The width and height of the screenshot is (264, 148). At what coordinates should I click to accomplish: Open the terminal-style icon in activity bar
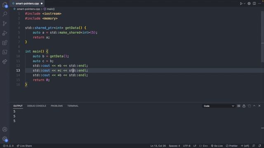pos(5,52)
